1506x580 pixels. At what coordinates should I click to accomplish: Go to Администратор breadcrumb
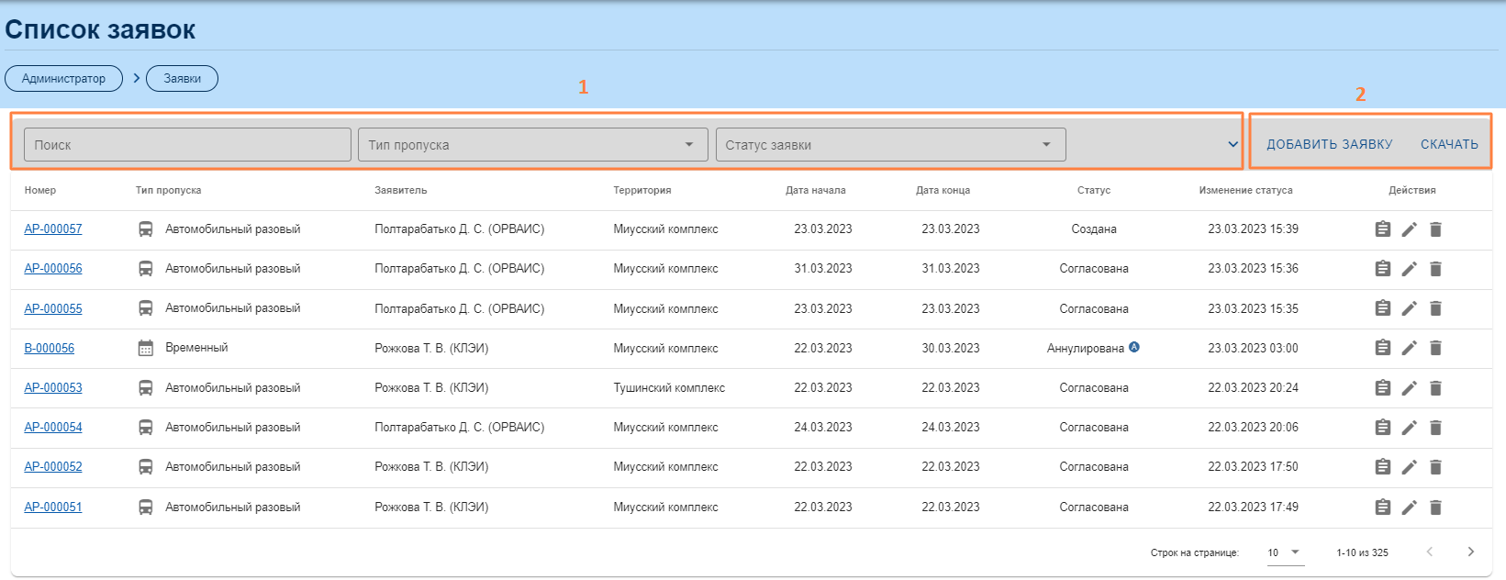point(63,79)
